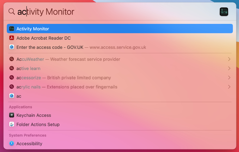This screenshot has height=152, width=239.
Task: Click the Adobe Acrobat Reader DC icon
Action: (12, 38)
